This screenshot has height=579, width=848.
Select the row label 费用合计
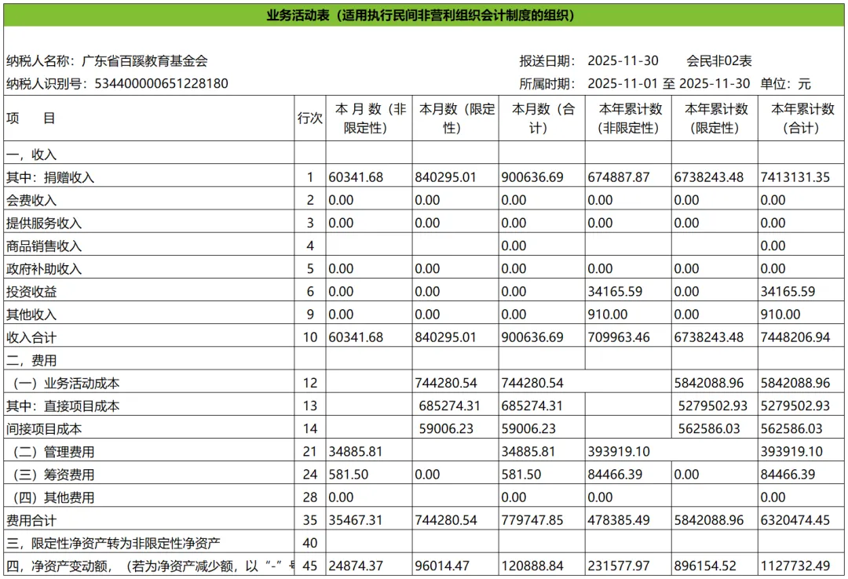pyautogui.click(x=31, y=521)
